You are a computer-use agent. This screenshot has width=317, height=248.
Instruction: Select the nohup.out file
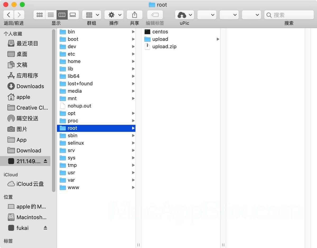[x=96, y=106]
